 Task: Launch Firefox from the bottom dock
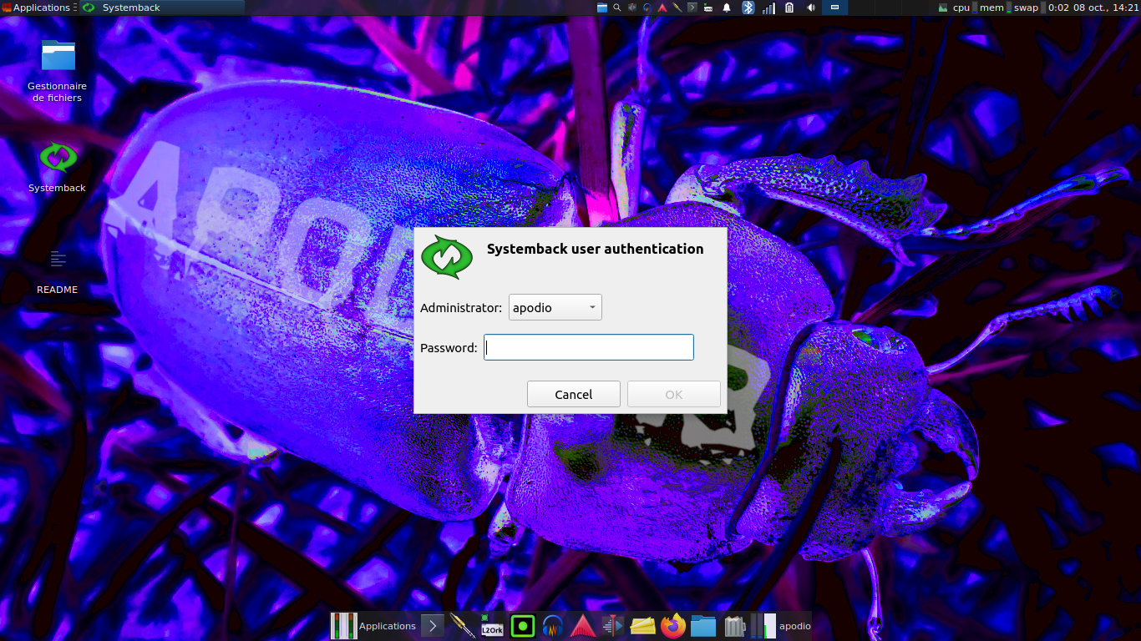pos(672,625)
